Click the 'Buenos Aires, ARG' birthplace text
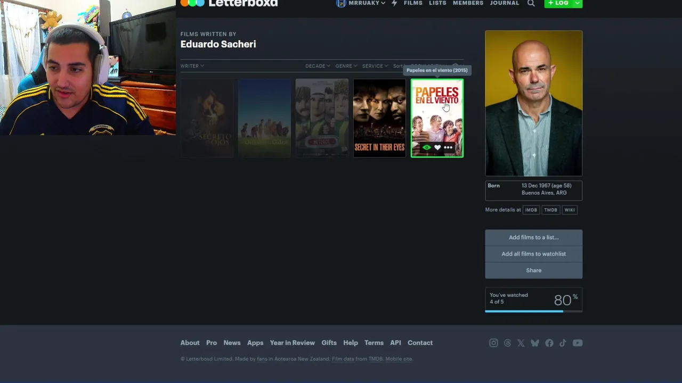The height and width of the screenshot is (383, 682). pyautogui.click(x=544, y=193)
